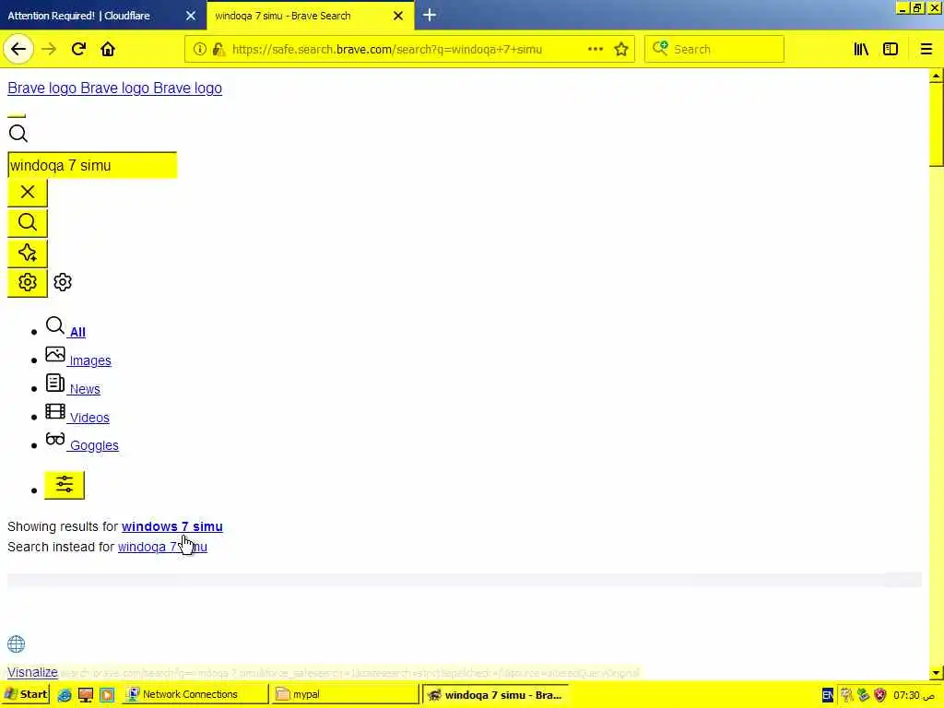
Task: Click the scrollbar up arrow
Action: pos(936,76)
